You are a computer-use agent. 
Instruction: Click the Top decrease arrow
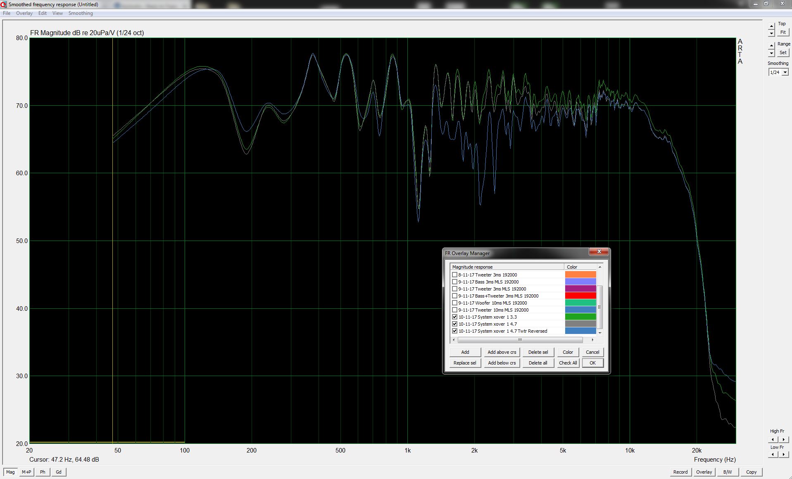click(x=771, y=33)
